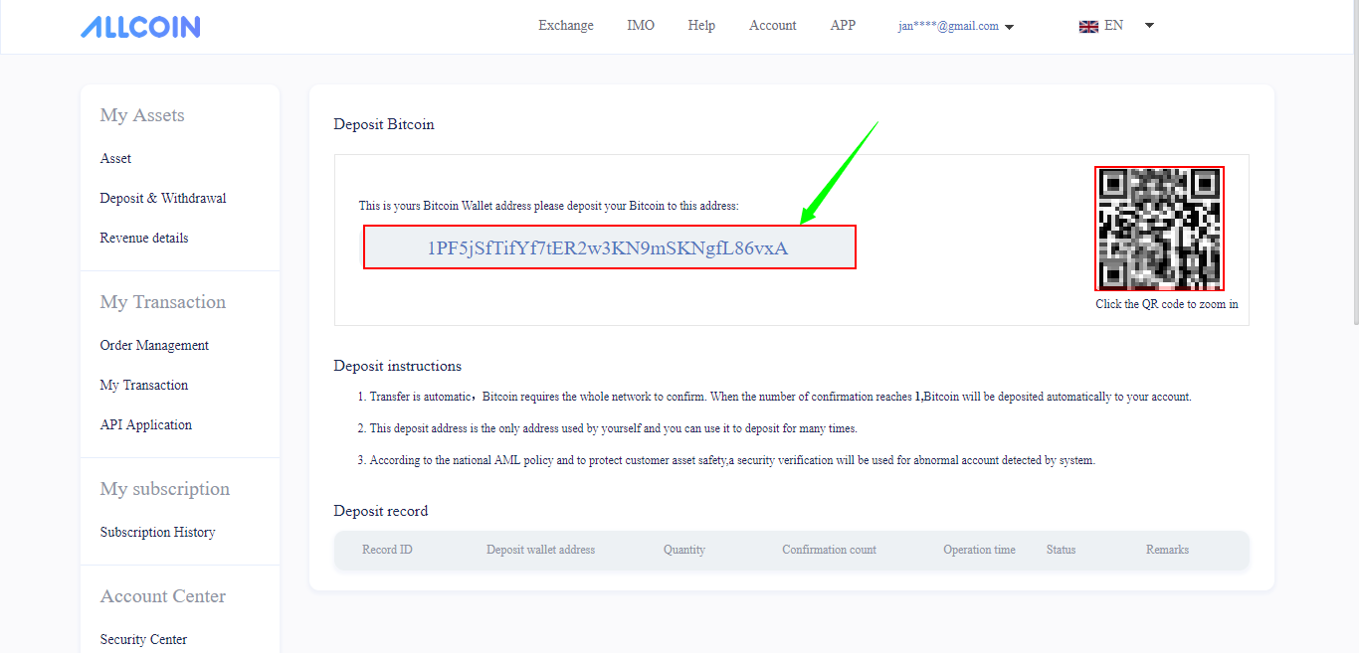Open Security Center page
This screenshot has height=653, width=1359.
pyautogui.click(x=143, y=640)
